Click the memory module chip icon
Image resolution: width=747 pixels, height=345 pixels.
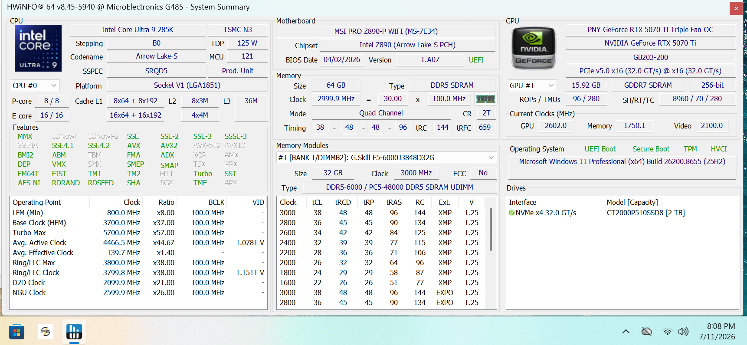[485, 99]
